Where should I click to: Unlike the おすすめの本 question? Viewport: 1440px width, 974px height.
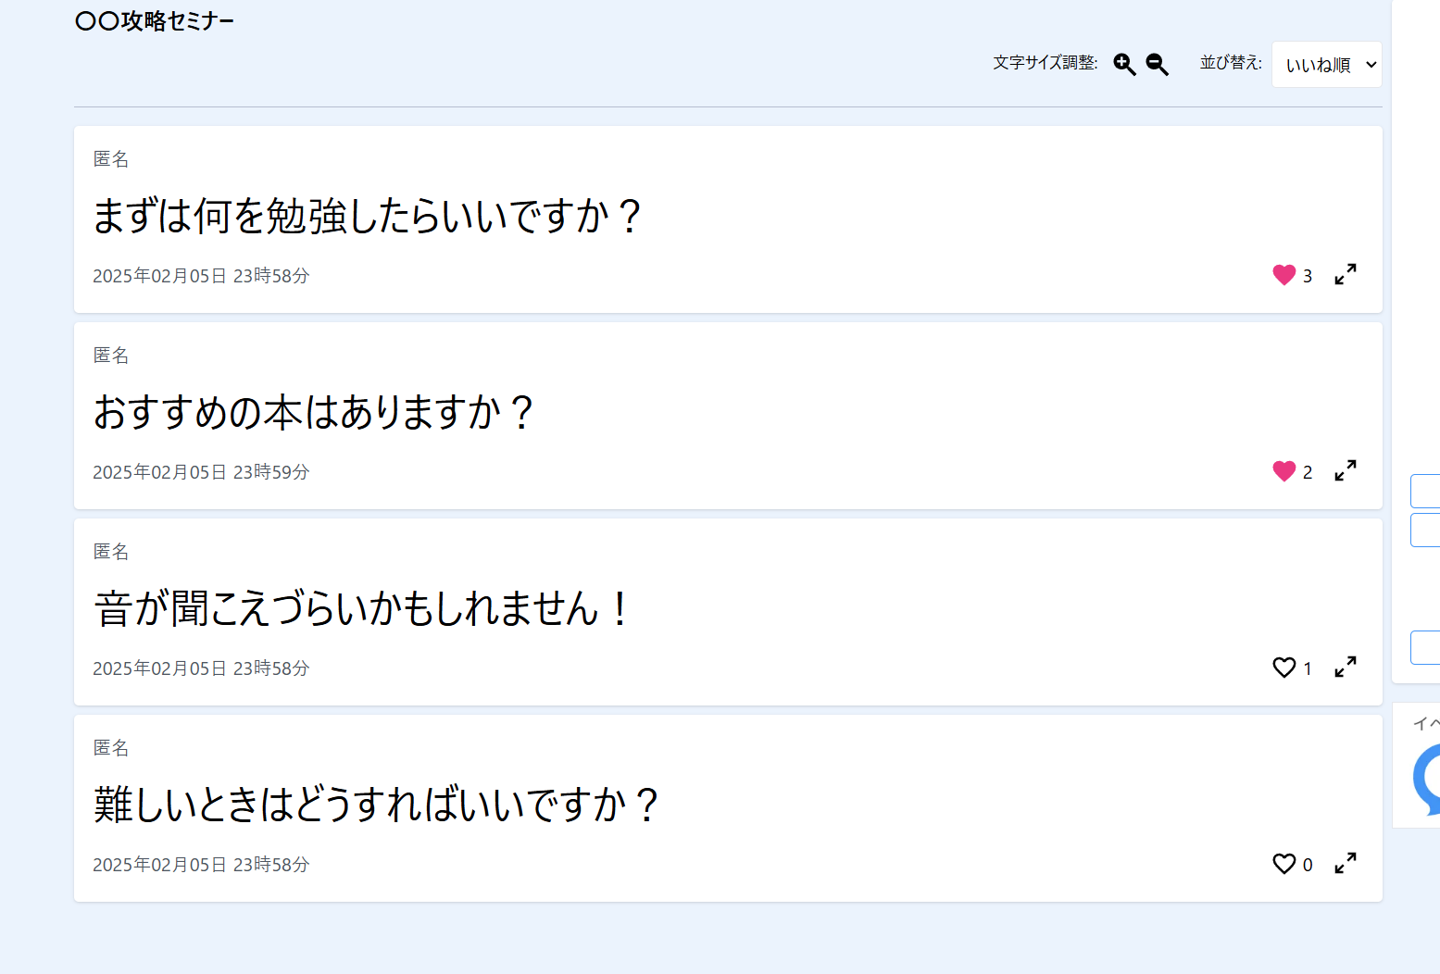pyautogui.click(x=1283, y=470)
